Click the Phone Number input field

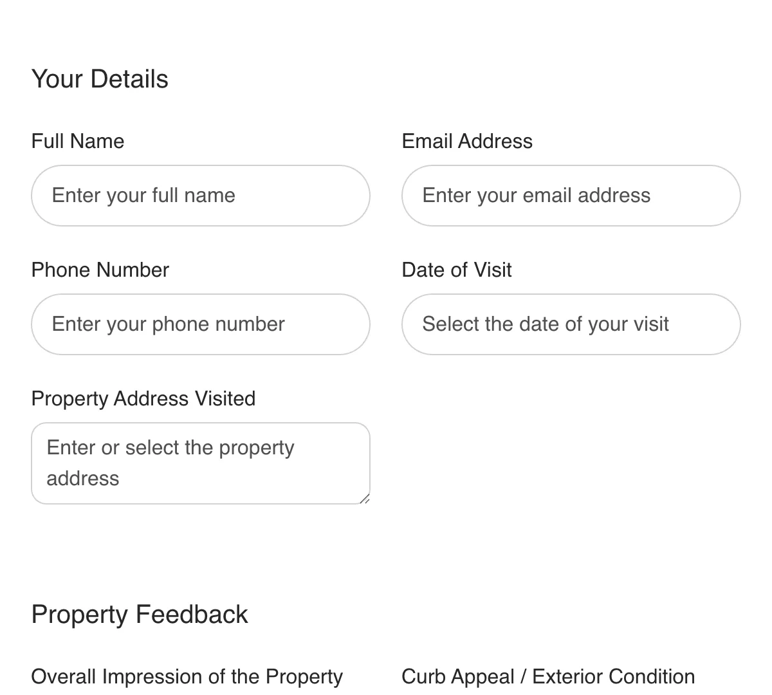201,324
